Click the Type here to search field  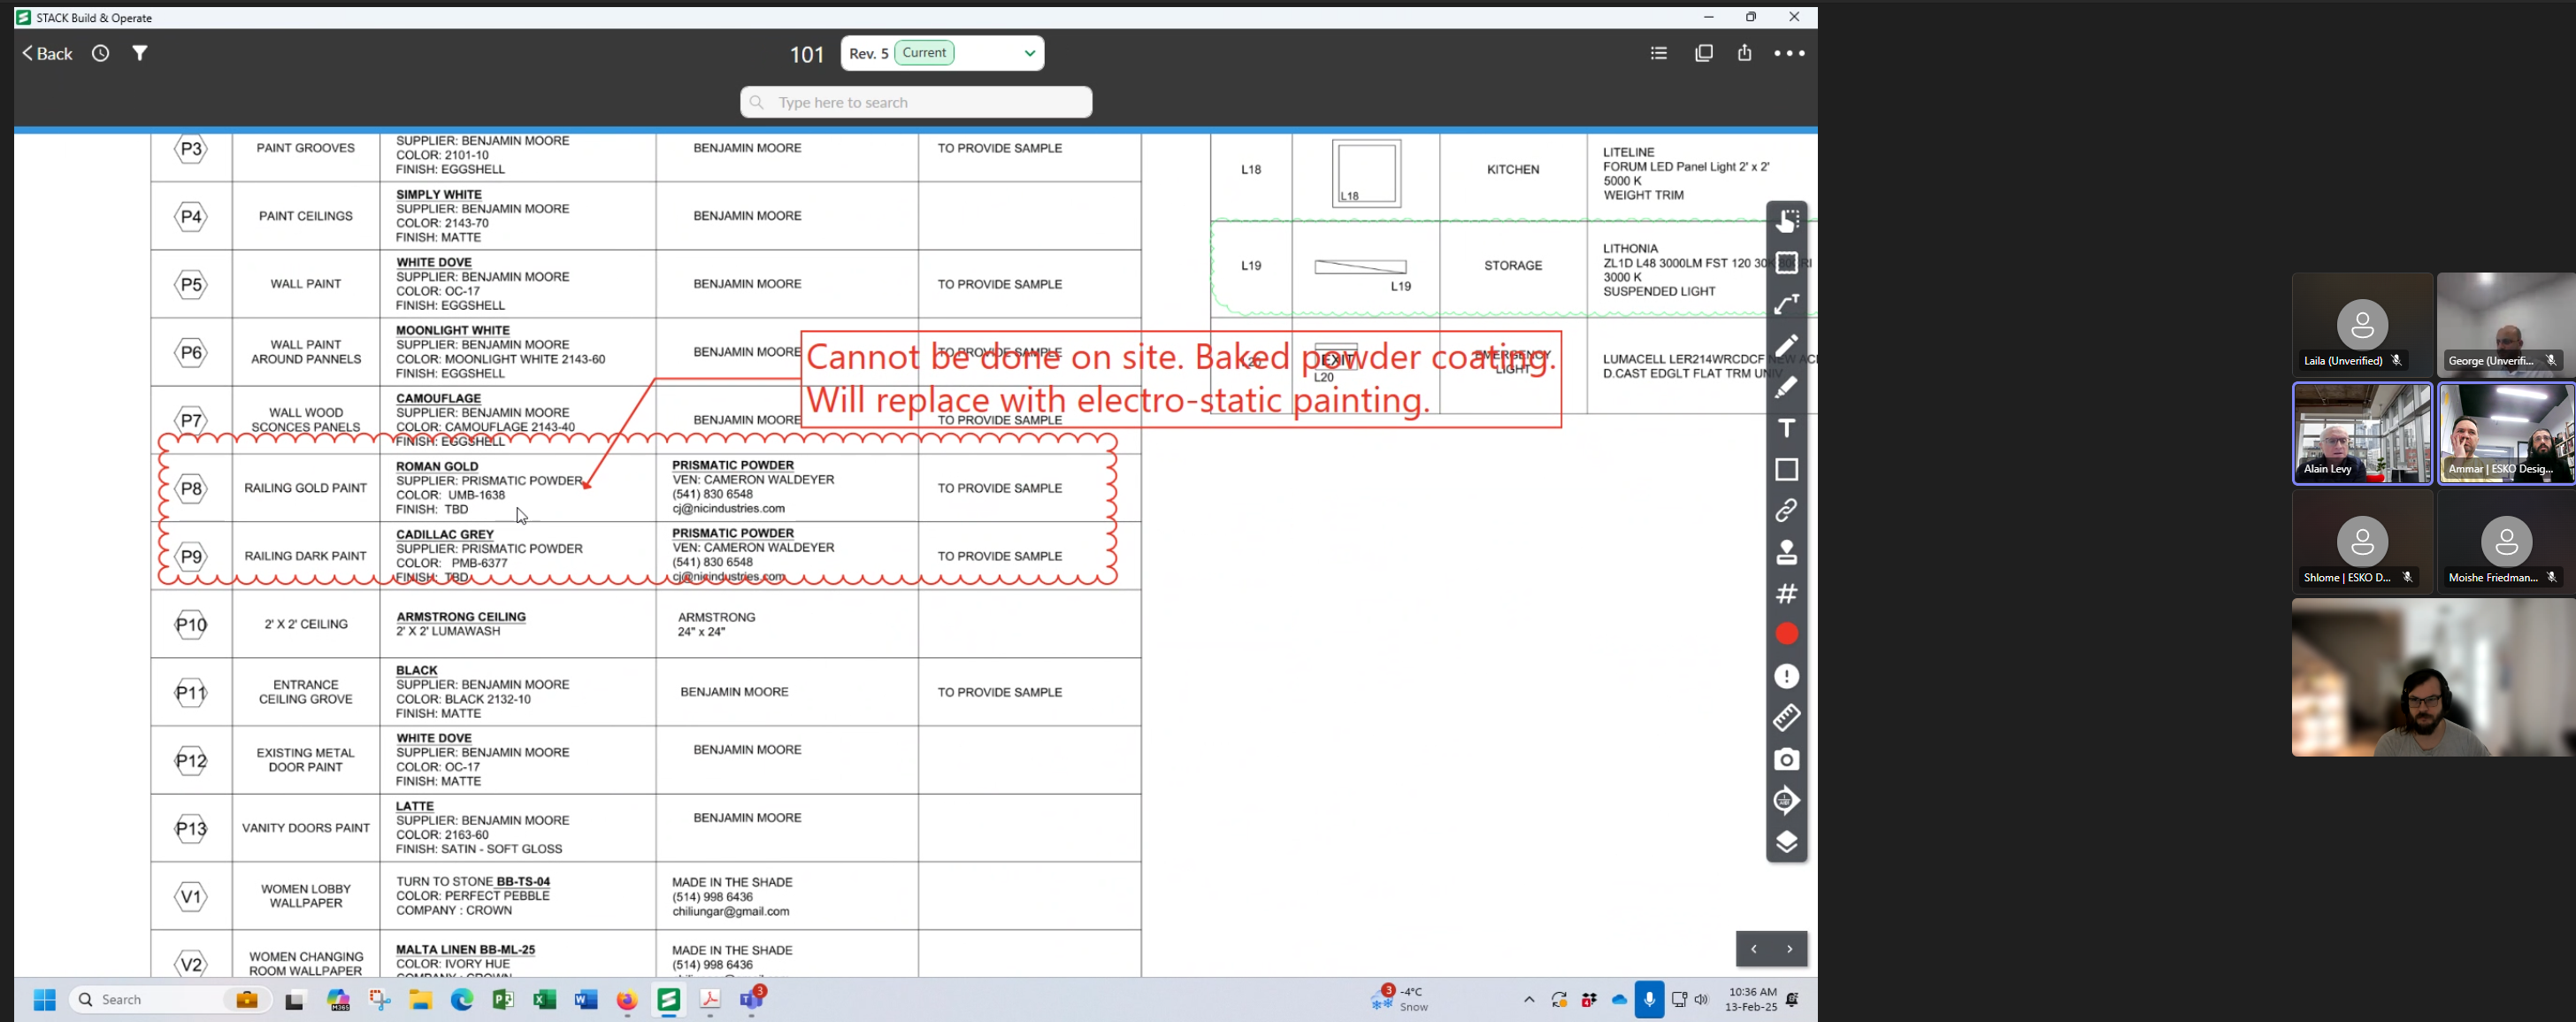pyautogui.click(x=916, y=102)
